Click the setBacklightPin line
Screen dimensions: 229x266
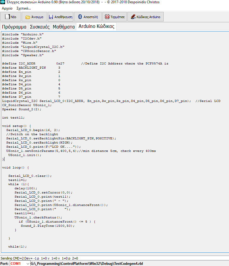click(61, 138)
